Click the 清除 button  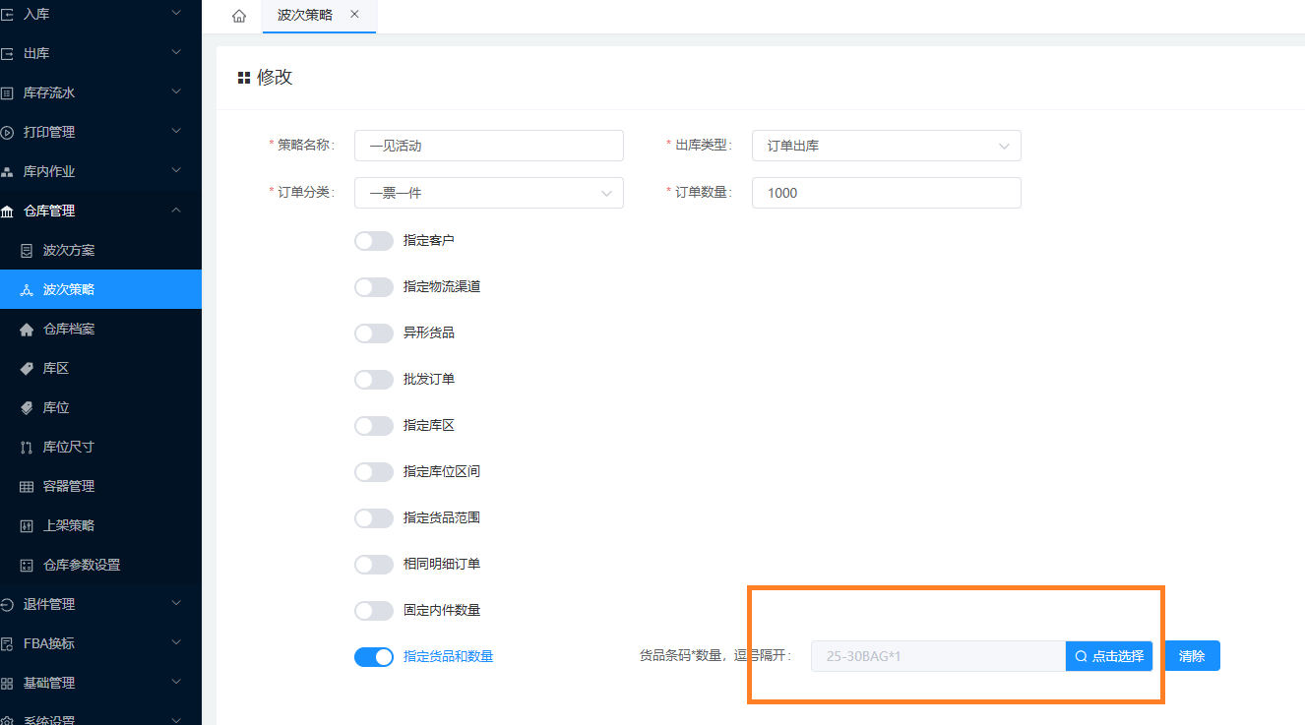click(x=1192, y=656)
